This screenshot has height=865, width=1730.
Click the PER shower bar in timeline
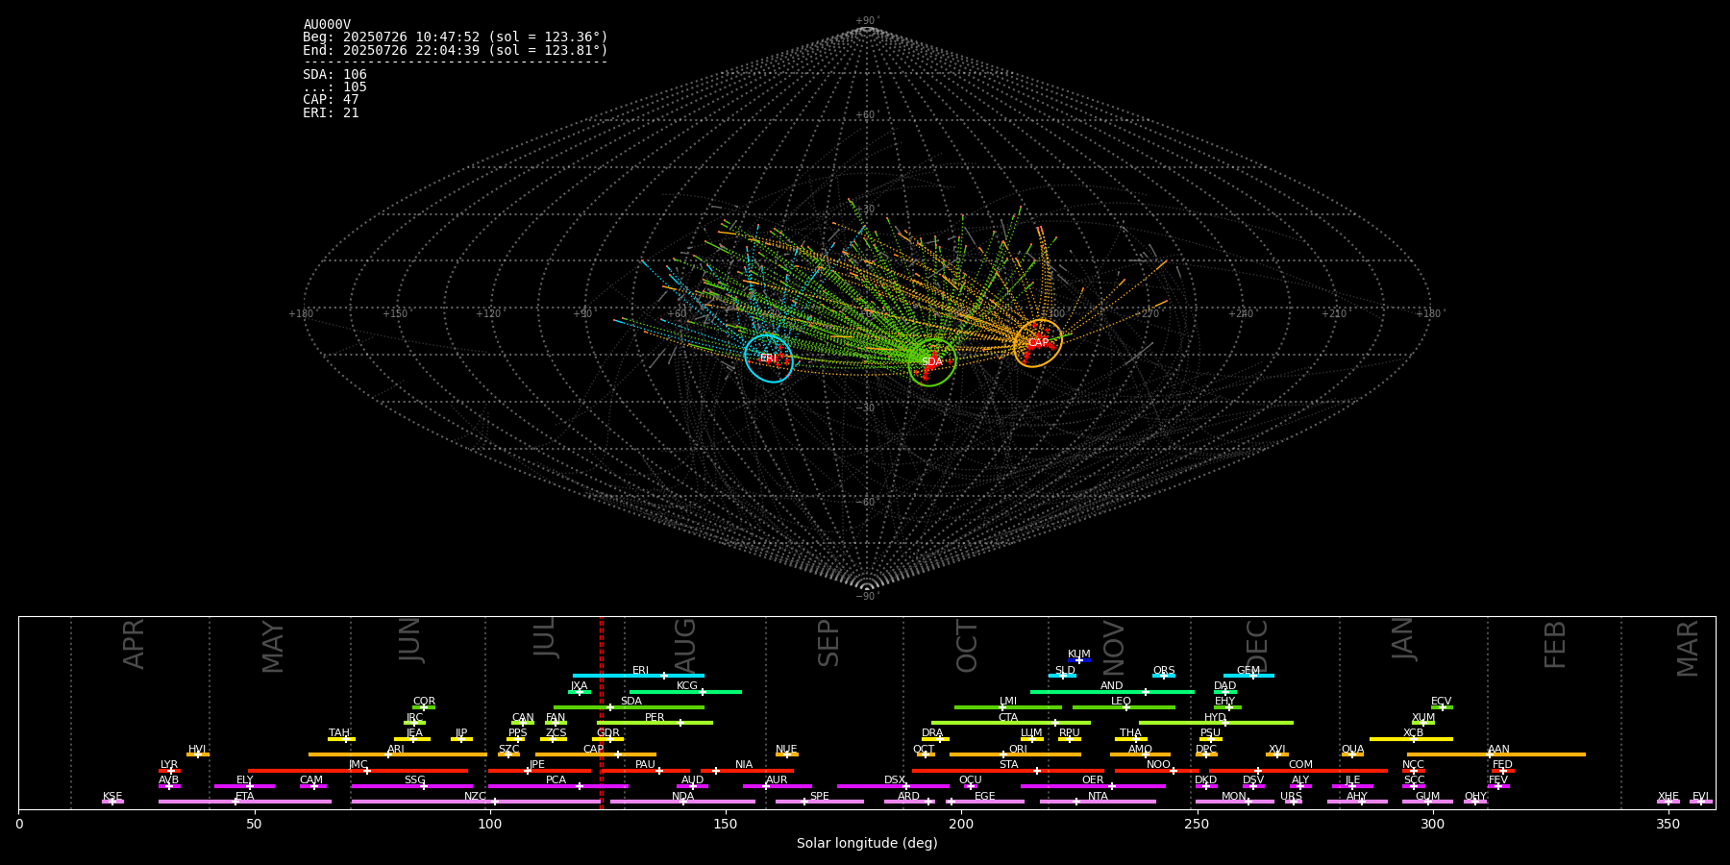point(655,723)
